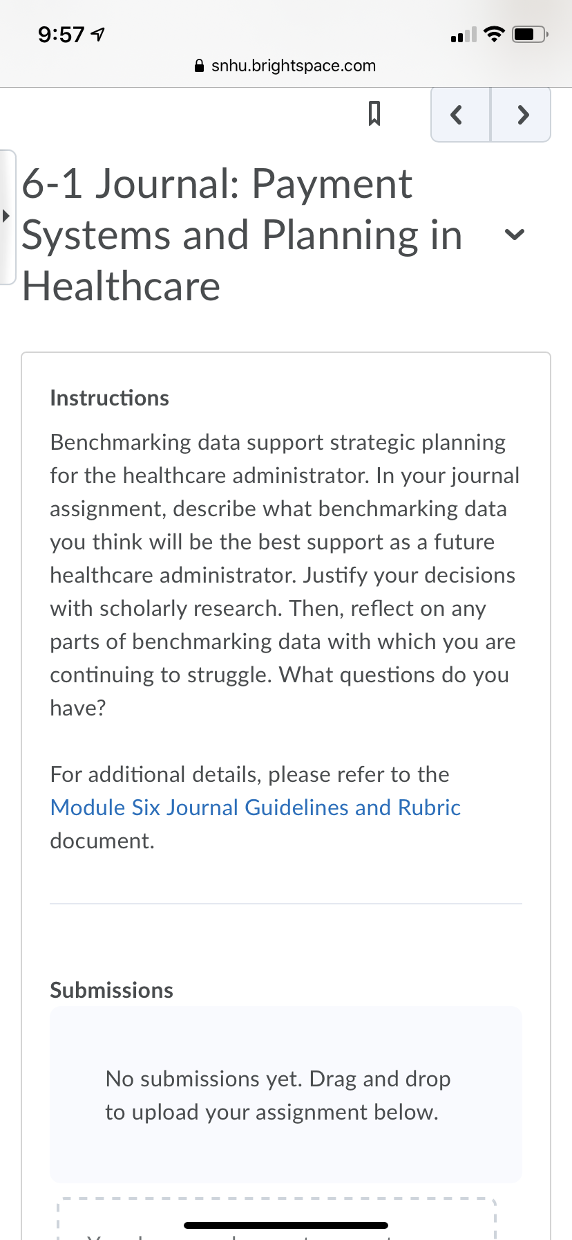Tap the dashed upload drop zone
Screen dimensions: 572x1240
pos(276,1219)
